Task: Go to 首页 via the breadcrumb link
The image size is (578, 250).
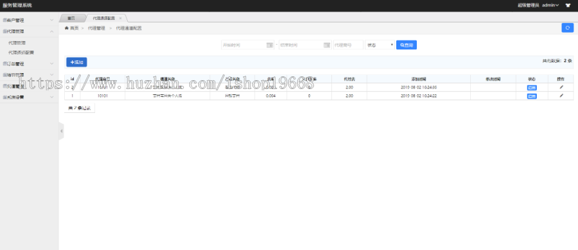Action: tap(74, 28)
